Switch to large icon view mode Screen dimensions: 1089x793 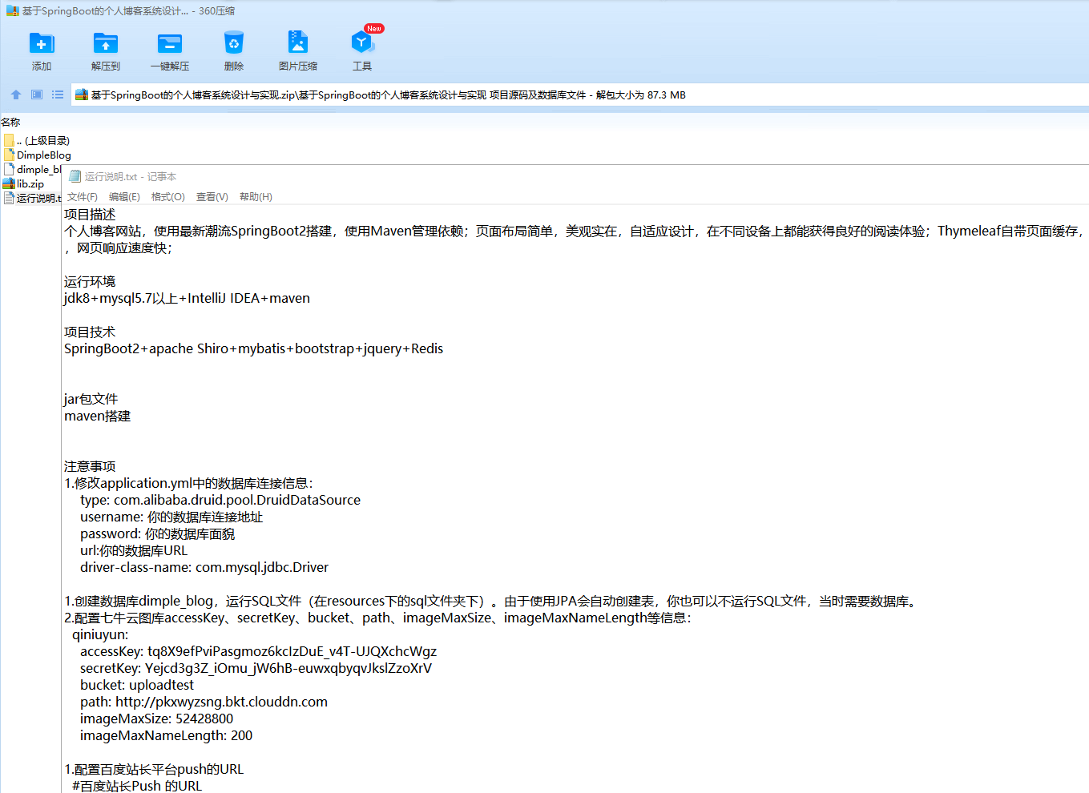37,95
